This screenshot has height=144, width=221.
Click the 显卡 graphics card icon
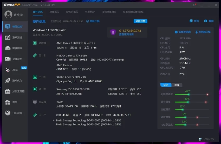point(35,55)
